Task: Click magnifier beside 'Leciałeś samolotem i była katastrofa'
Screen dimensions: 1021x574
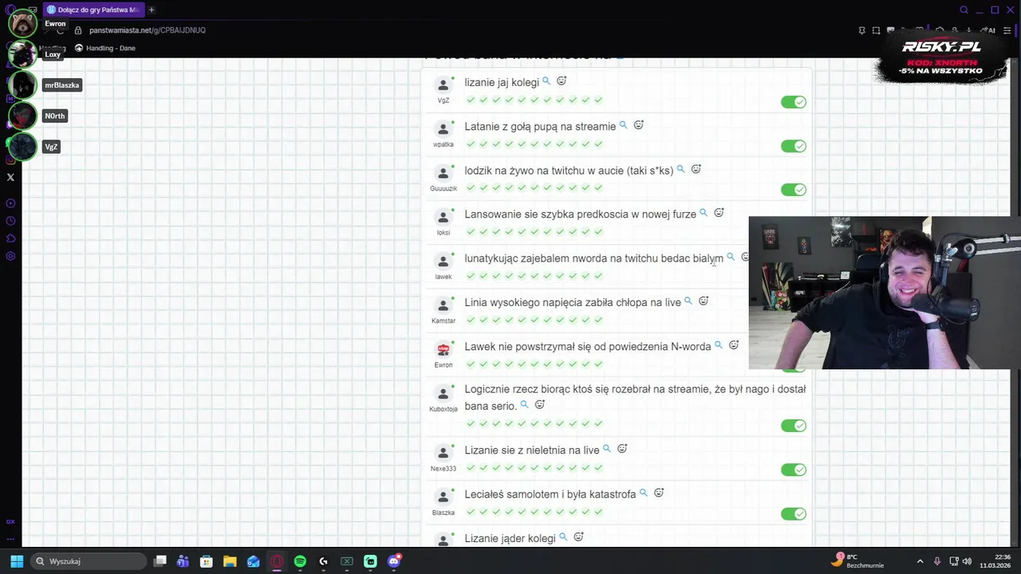Action: pyautogui.click(x=644, y=493)
